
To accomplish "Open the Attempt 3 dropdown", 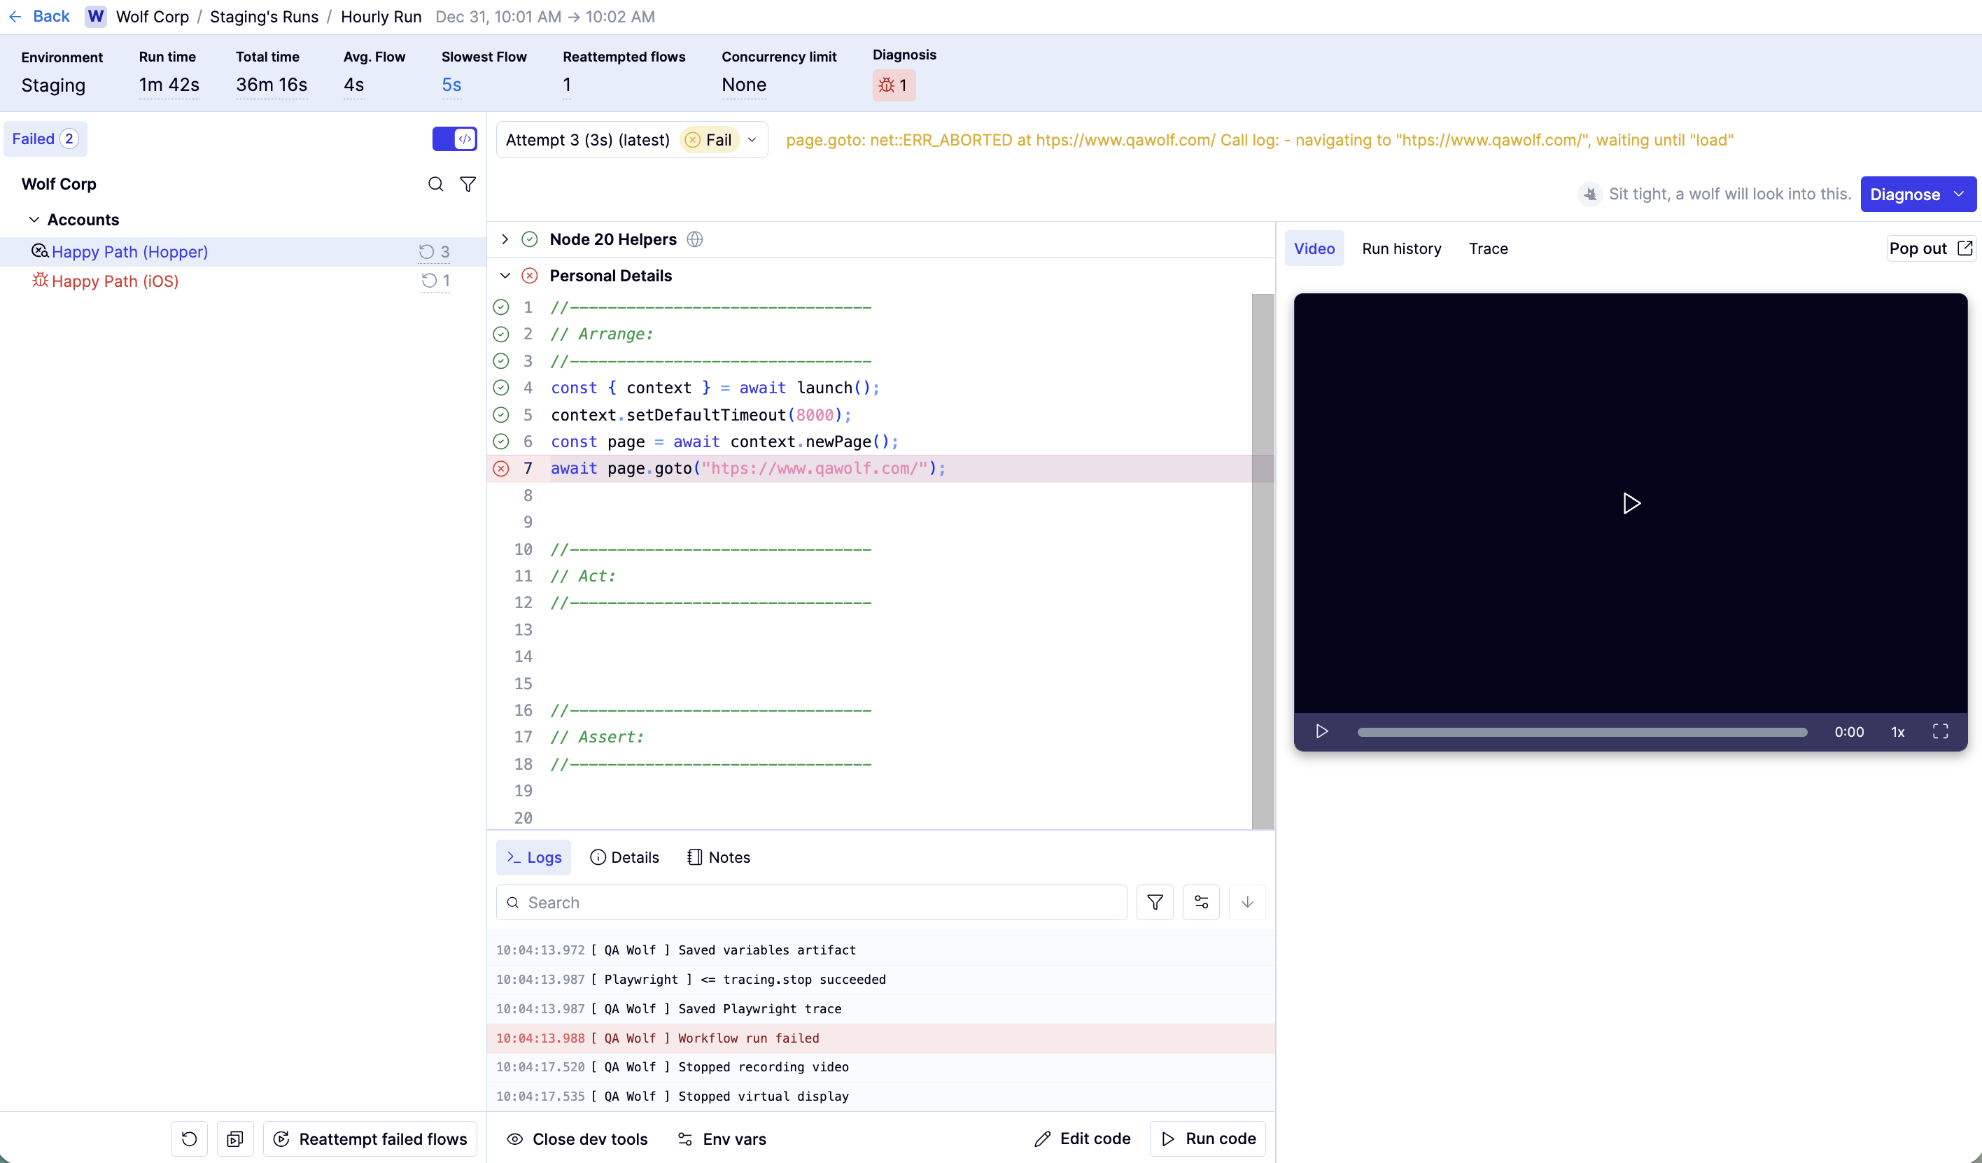I will 631,140.
